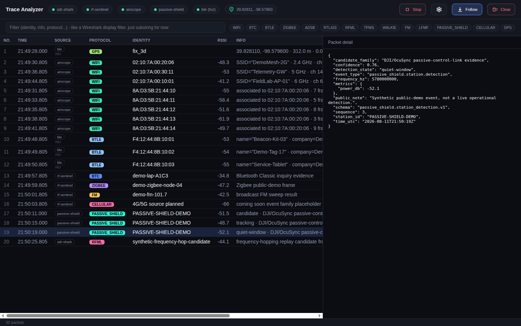Select identity 8A:D3:5B:21:44:10 row
The width and height of the screenshot is (521, 326).
click(161, 91)
